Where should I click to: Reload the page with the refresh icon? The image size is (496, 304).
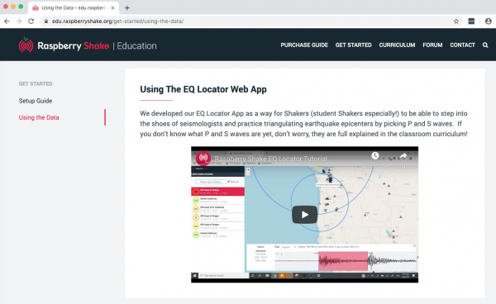(31, 21)
